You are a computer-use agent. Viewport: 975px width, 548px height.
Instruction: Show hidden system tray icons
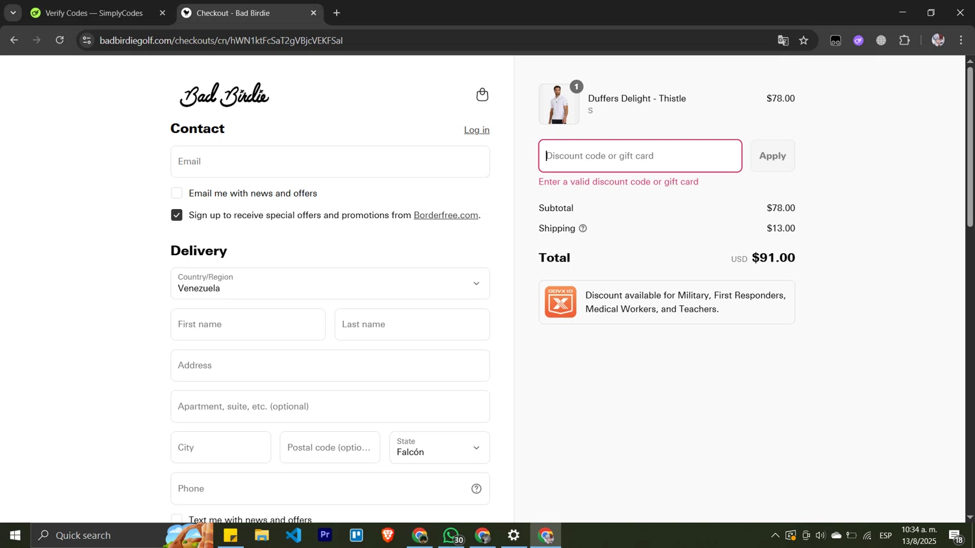[775, 536]
